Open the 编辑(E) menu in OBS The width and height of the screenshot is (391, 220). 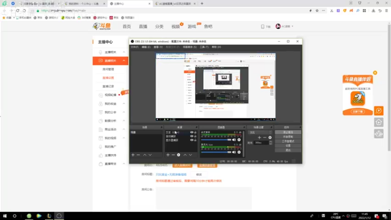[146, 47]
